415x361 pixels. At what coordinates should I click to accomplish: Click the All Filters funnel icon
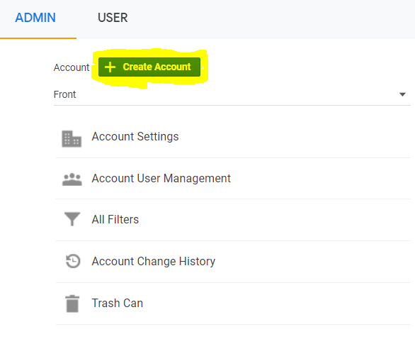pyautogui.click(x=72, y=219)
